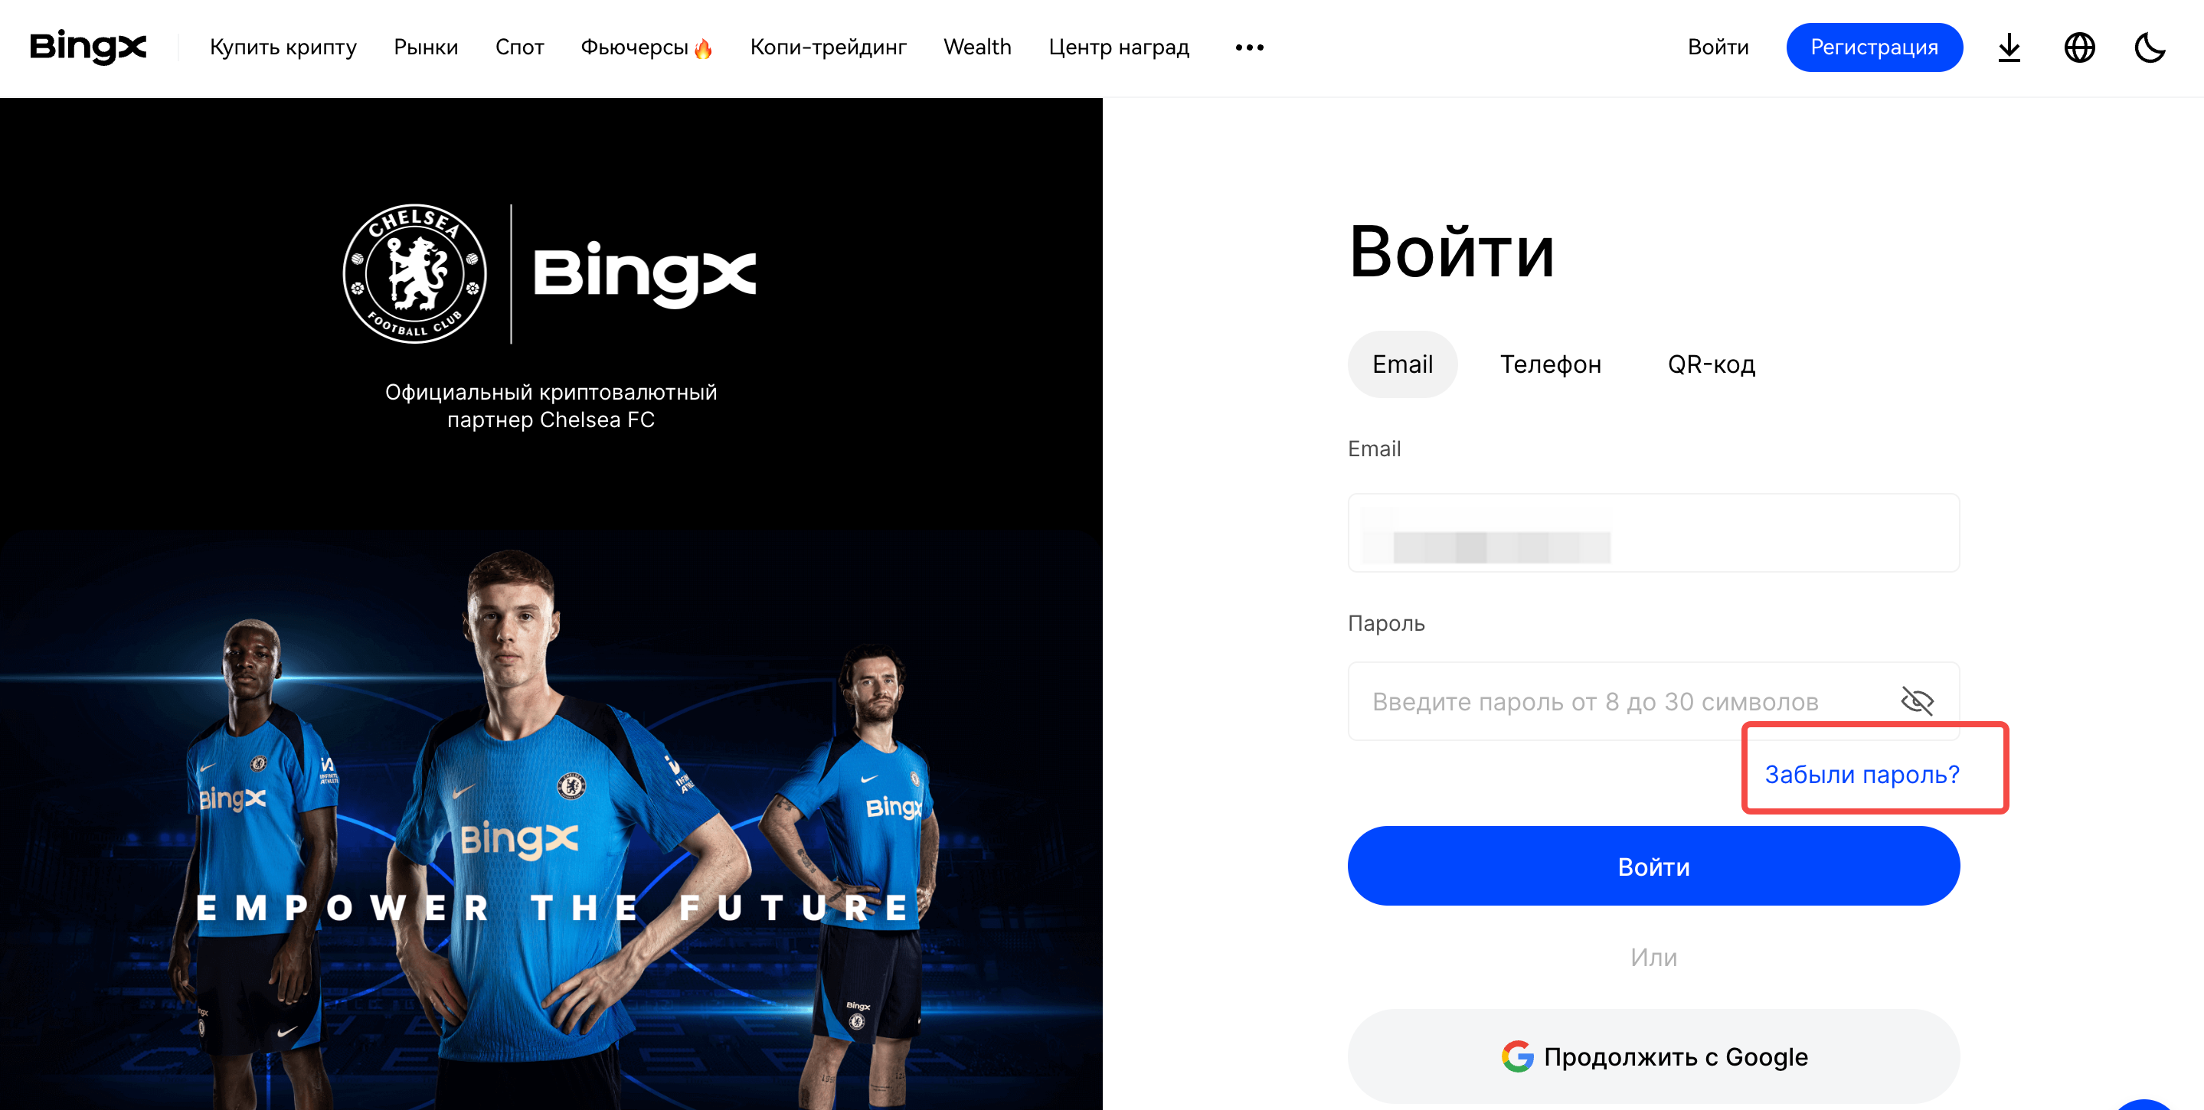Screen dimensions: 2204x1110
Task: Toggle dark mode moon icon
Action: tap(2149, 47)
